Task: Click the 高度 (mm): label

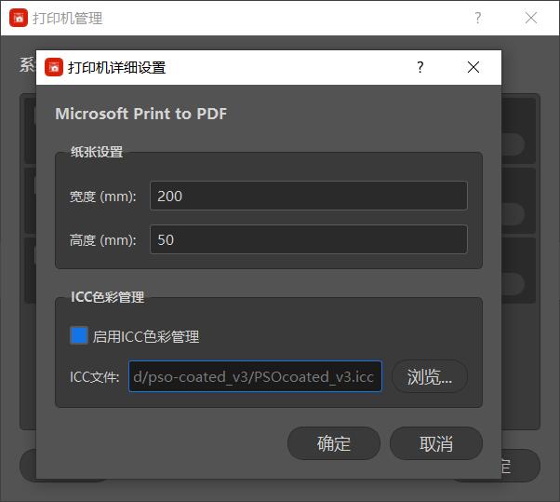Action: click(x=103, y=240)
